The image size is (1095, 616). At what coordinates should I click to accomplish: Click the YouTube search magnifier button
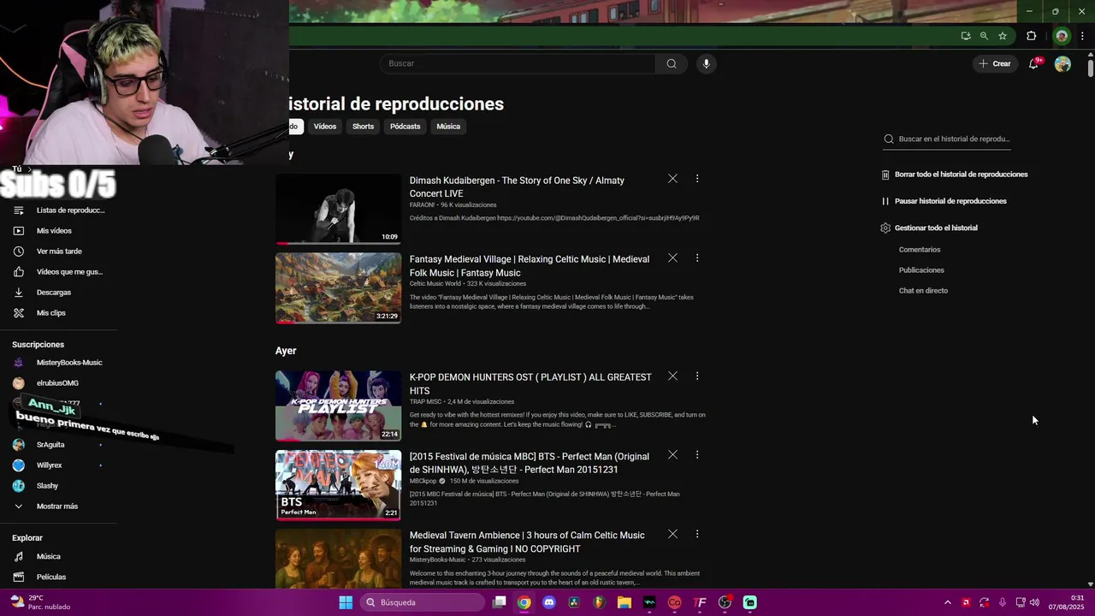tap(672, 63)
